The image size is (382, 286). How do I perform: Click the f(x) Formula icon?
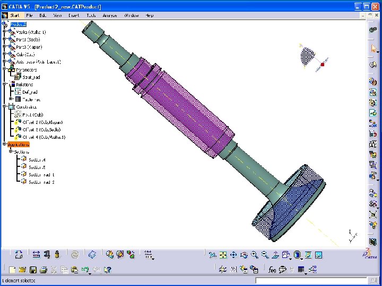[272, 270]
